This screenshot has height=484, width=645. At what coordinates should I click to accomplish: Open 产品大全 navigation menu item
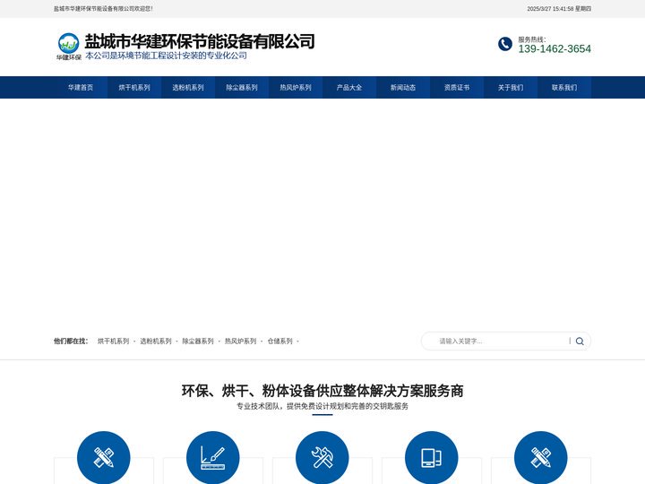[x=349, y=87]
